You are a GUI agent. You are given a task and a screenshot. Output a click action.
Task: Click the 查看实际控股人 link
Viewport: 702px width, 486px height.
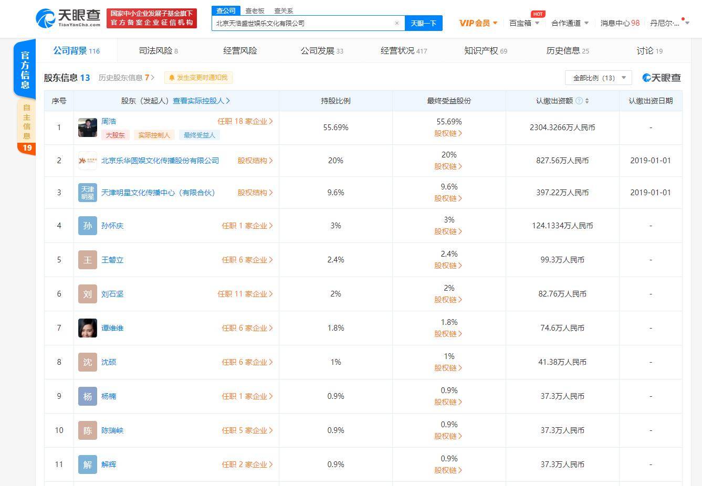(202, 101)
